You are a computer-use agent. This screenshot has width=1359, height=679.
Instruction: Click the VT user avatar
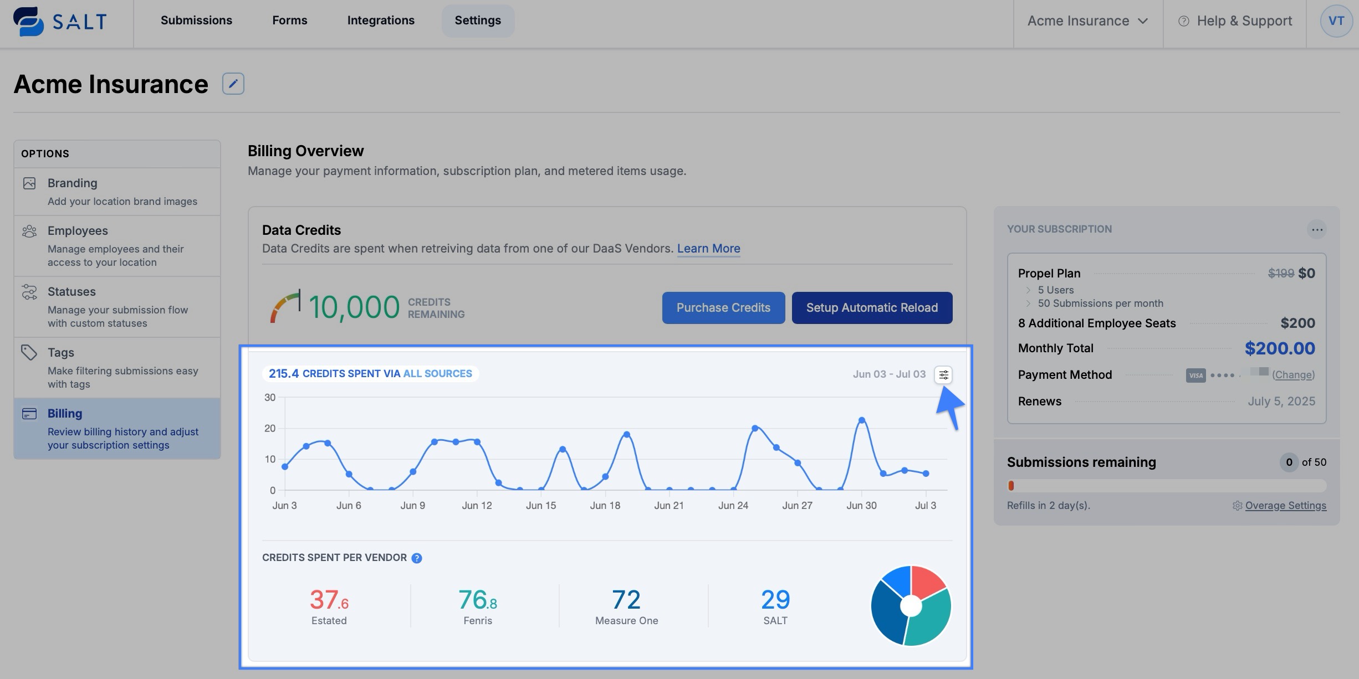[1336, 21]
